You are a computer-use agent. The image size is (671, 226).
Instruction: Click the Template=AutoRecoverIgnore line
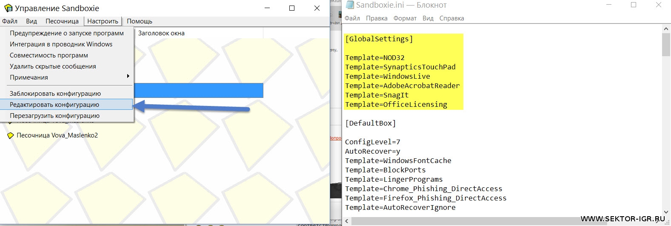click(400, 207)
